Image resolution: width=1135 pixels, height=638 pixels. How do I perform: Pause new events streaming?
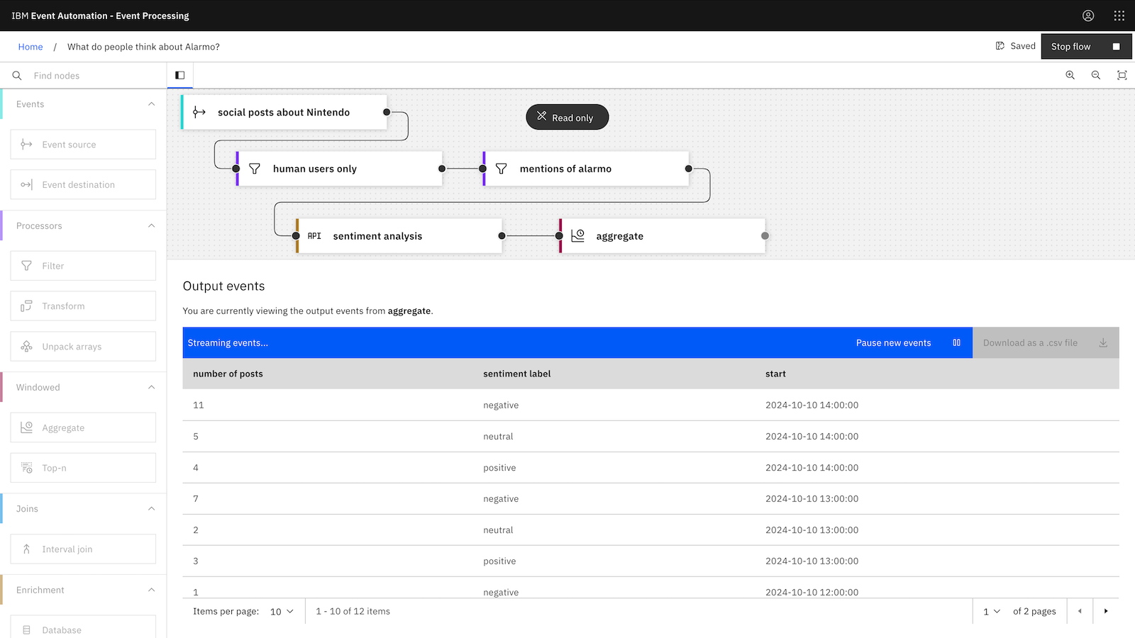click(907, 343)
